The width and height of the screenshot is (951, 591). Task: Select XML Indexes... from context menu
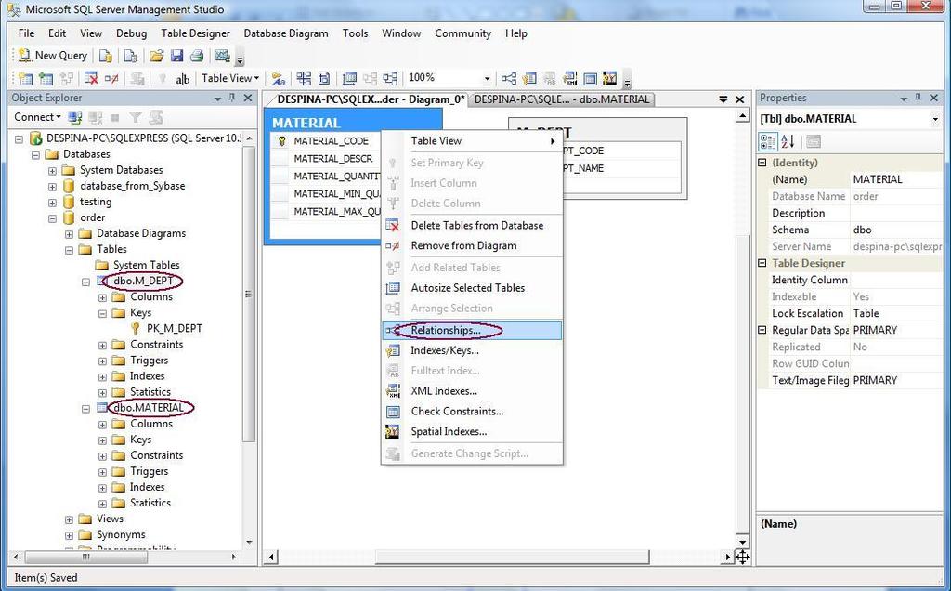click(x=472, y=391)
